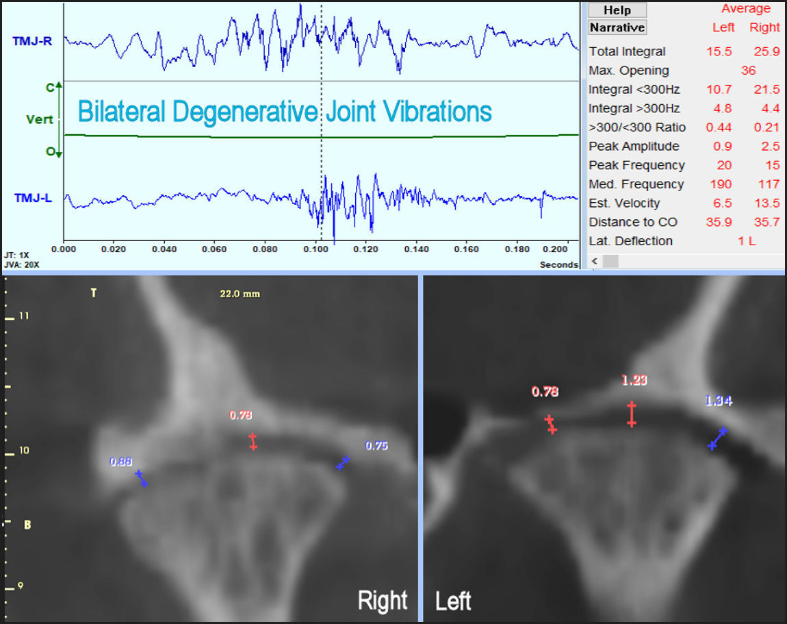787x624 pixels.
Task: Open the Narrative report
Action: click(617, 27)
